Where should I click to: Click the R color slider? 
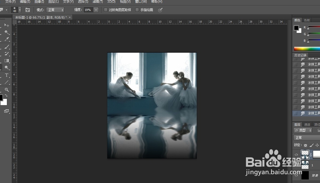click(x=314, y=27)
